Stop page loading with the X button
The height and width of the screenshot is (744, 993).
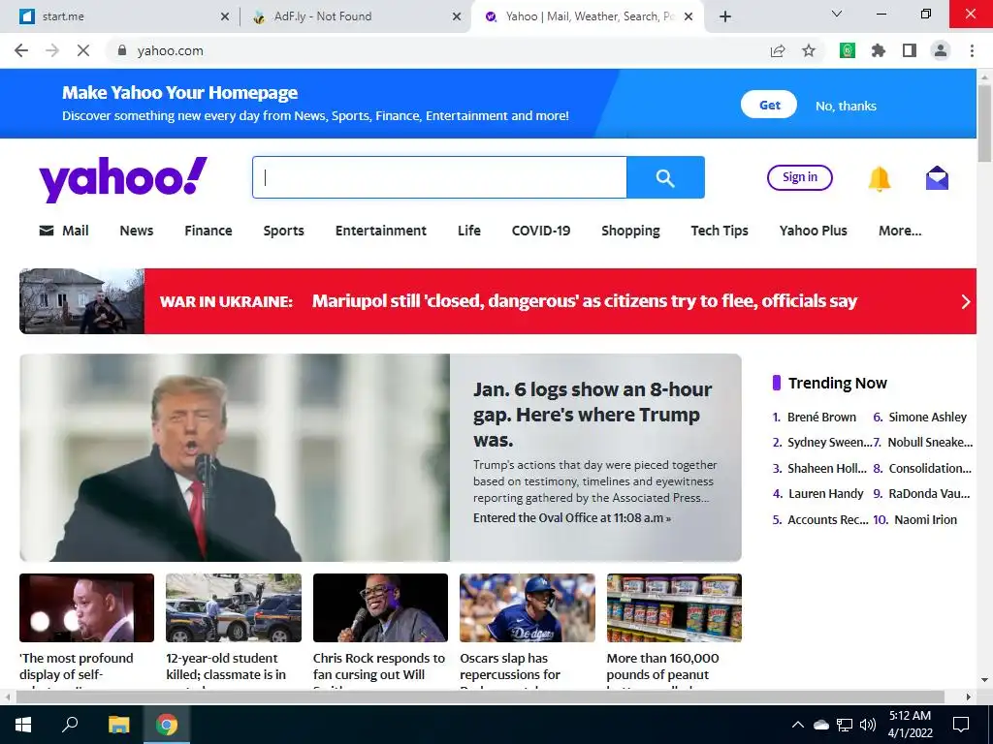coord(83,50)
